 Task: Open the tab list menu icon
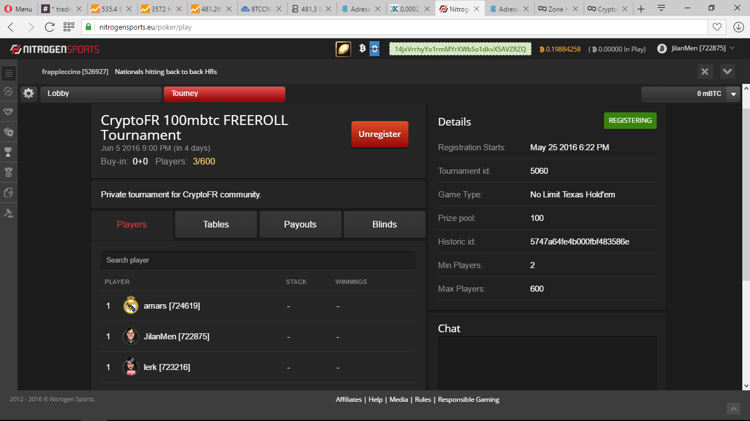click(661, 8)
